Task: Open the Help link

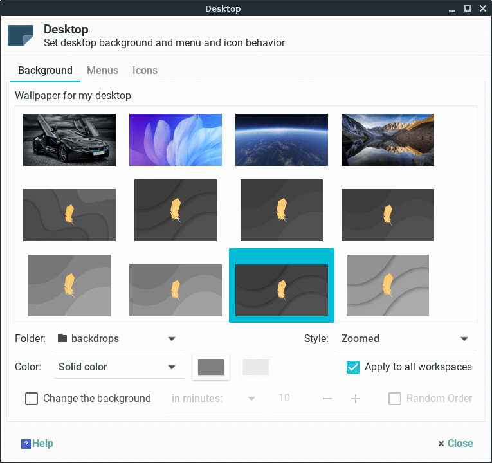Action: (x=43, y=444)
